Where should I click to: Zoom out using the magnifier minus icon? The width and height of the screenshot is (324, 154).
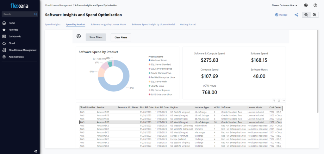coord(306,15)
